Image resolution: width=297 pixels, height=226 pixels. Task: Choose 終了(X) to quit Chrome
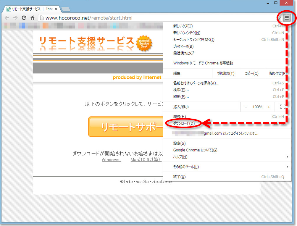(x=227, y=177)
